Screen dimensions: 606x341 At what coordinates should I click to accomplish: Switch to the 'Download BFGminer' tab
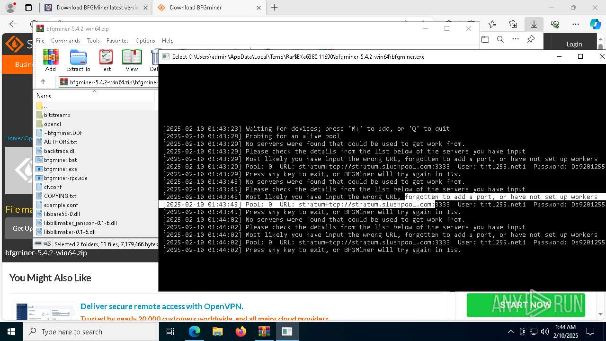(196, 8)
